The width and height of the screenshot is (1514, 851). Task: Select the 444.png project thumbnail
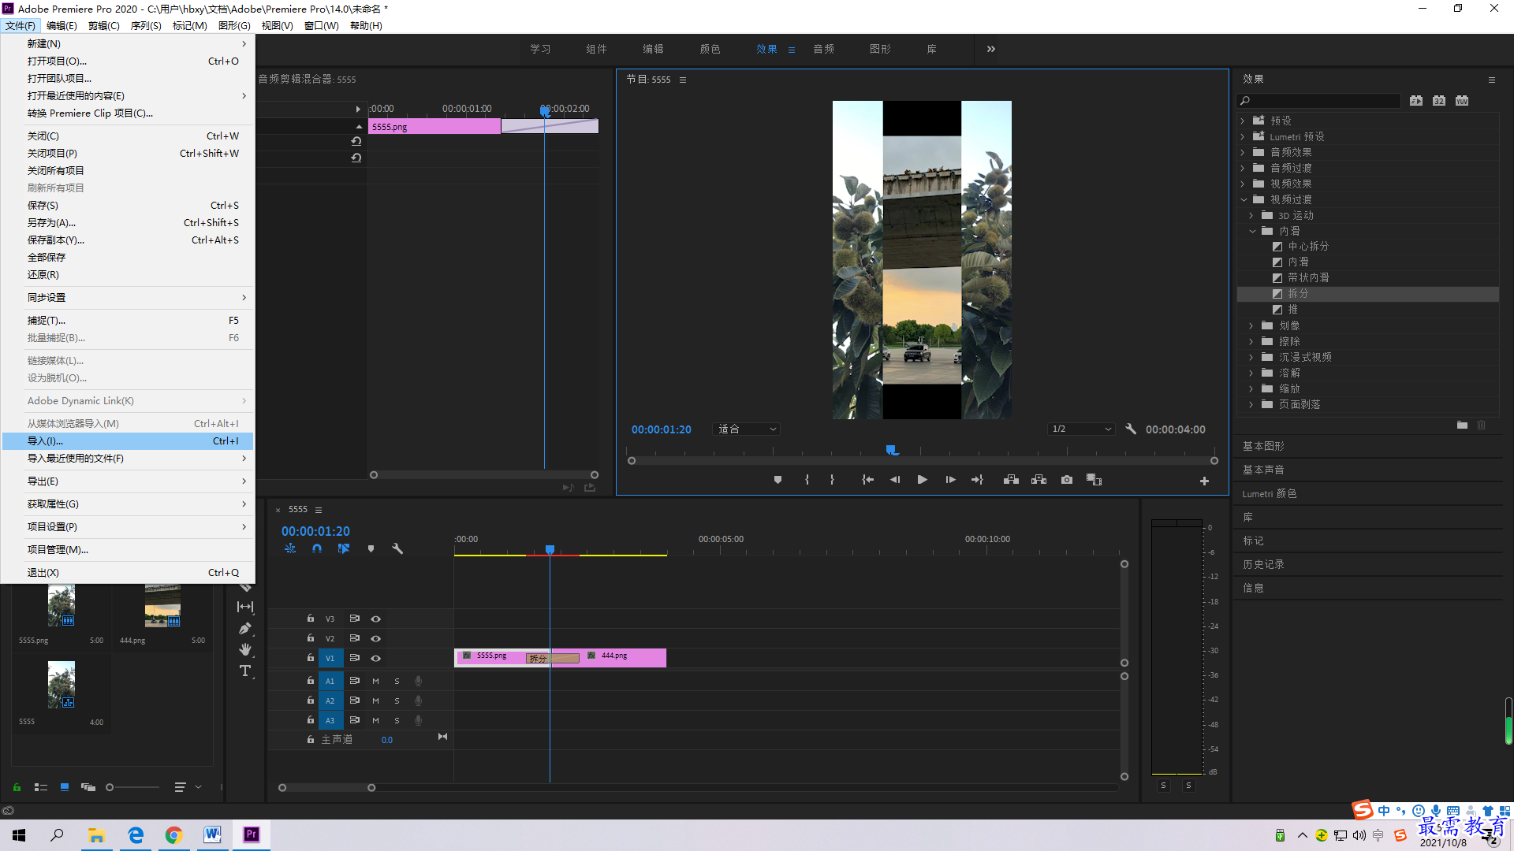pyautogui.click(x=162, y=605)
